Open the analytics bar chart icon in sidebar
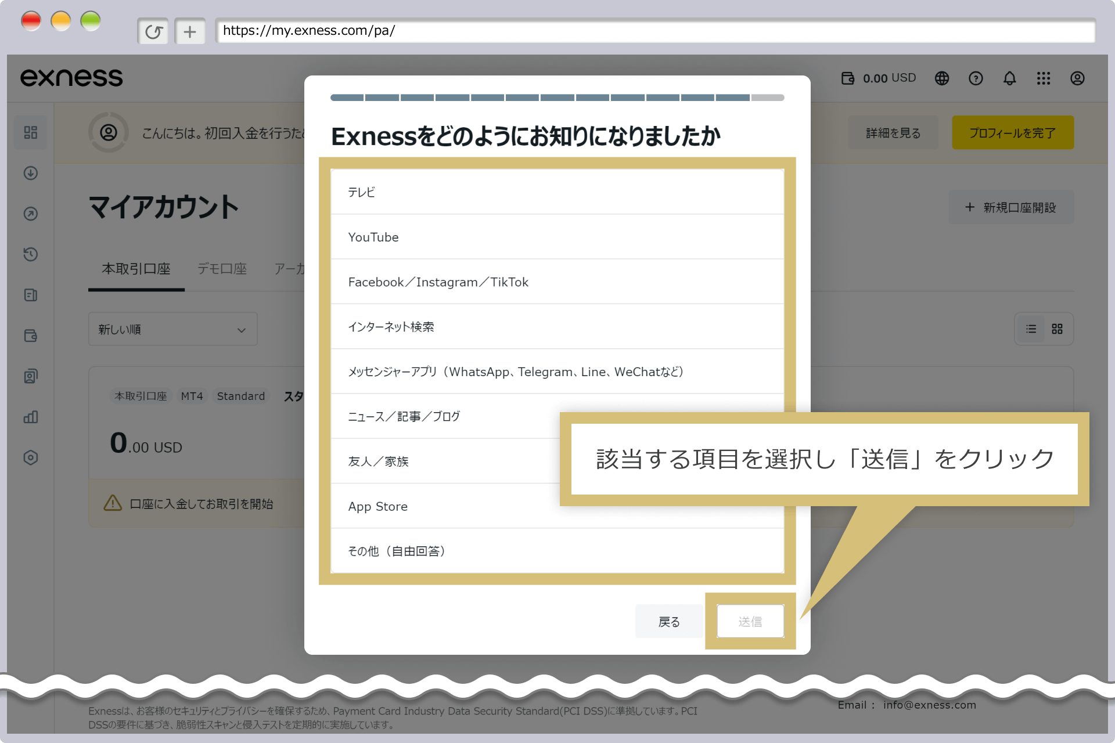Viewport: 1115px width, 743px height. pyautogui.click(x=31, y=417)
